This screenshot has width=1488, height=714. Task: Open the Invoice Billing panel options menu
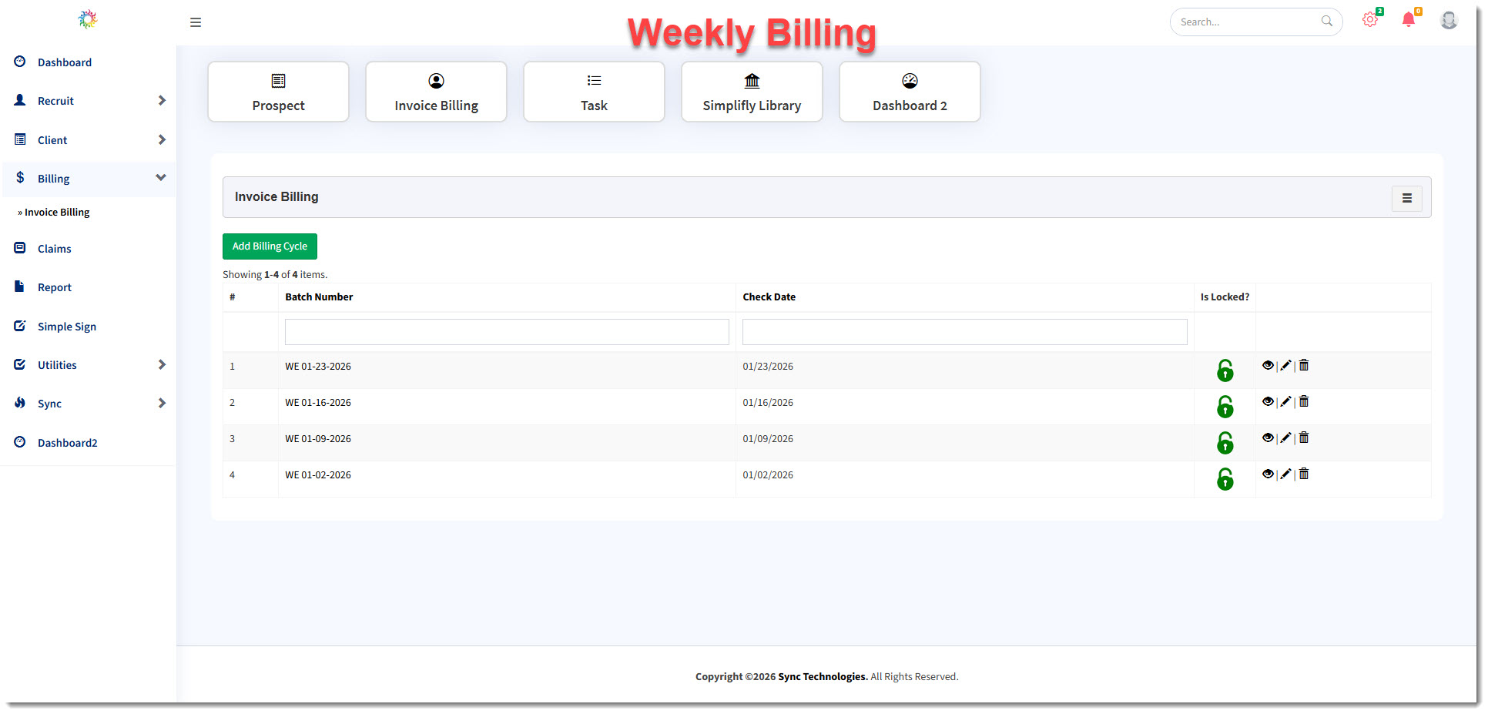(x=1406, y=198)
